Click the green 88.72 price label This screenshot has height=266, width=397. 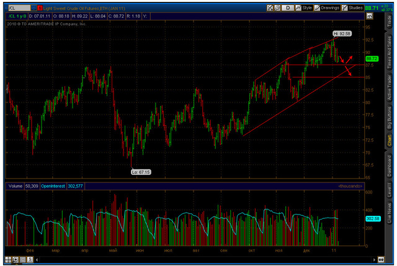pos(372,59)
